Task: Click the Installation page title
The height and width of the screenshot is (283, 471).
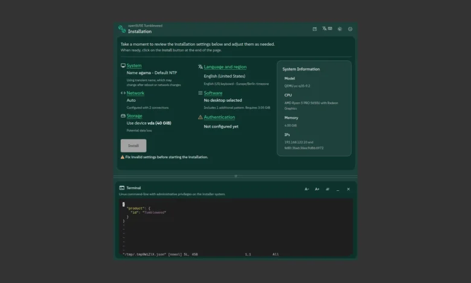Action: pos(139,31)
